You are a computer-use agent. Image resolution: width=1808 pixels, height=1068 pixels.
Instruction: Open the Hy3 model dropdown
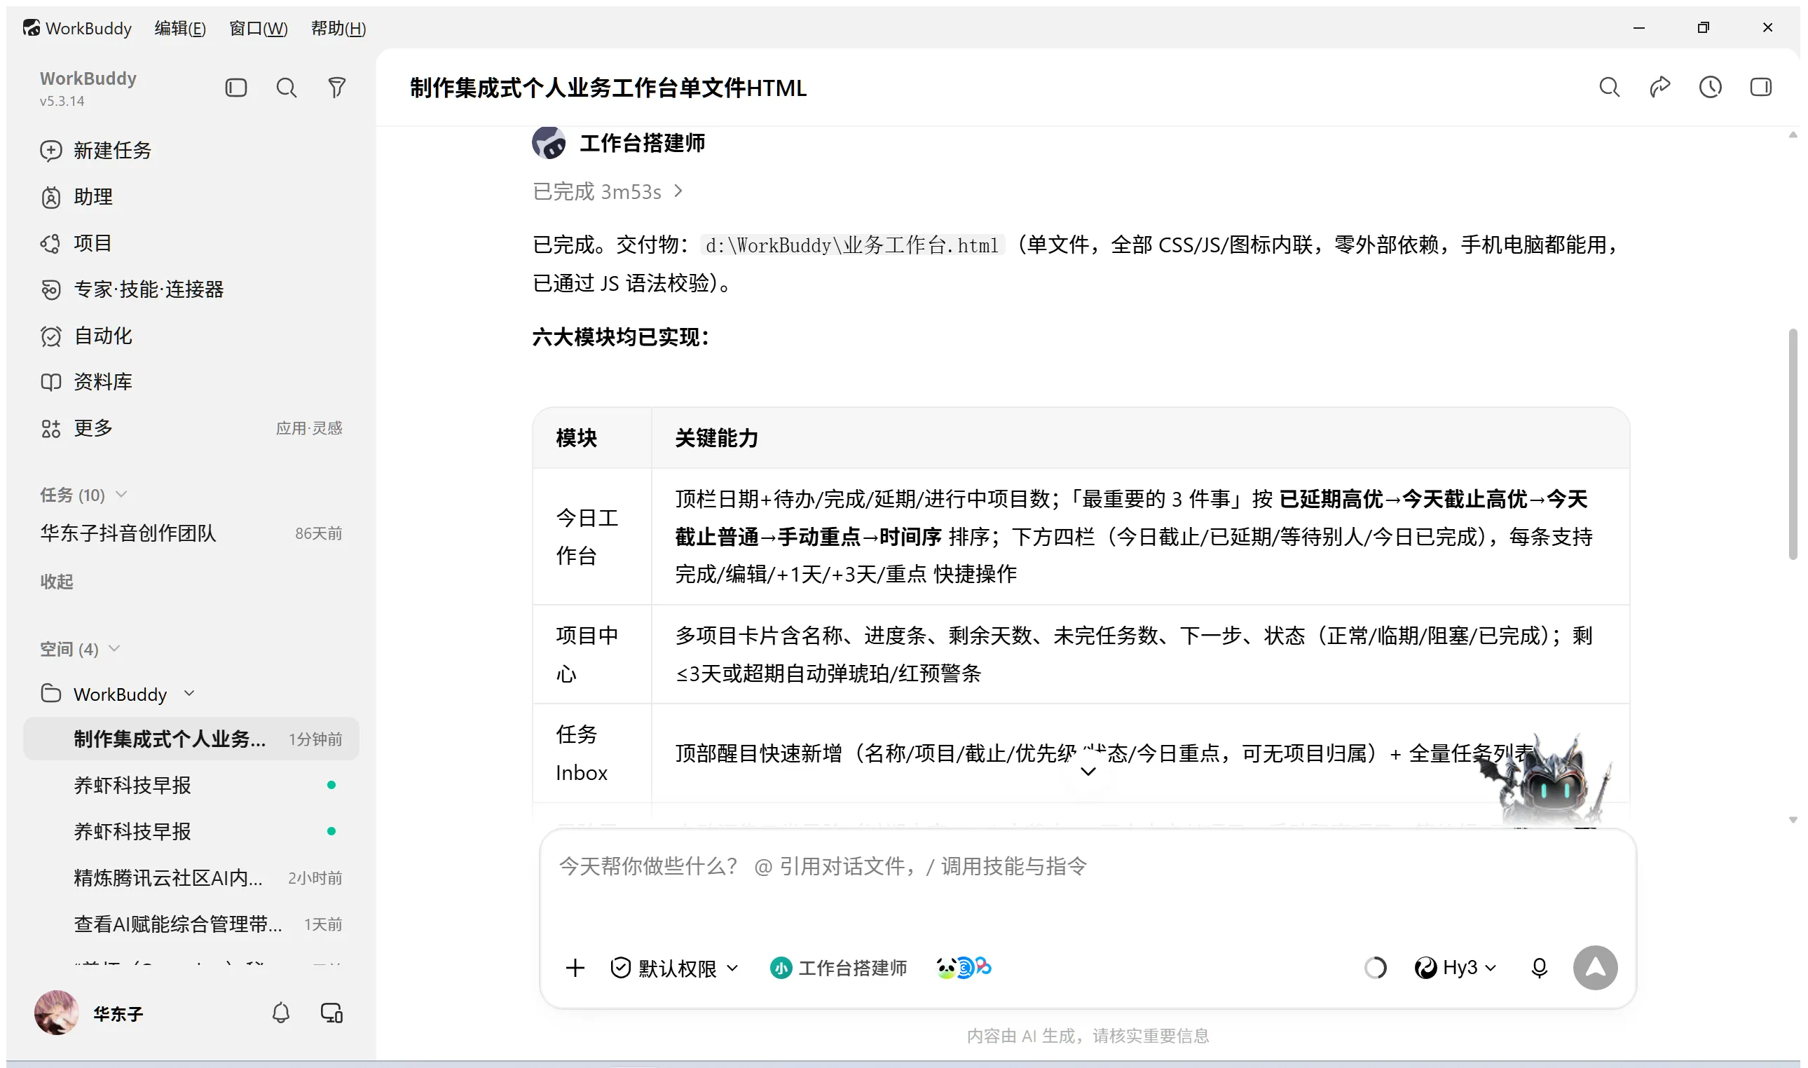[x=1456, y=968]
